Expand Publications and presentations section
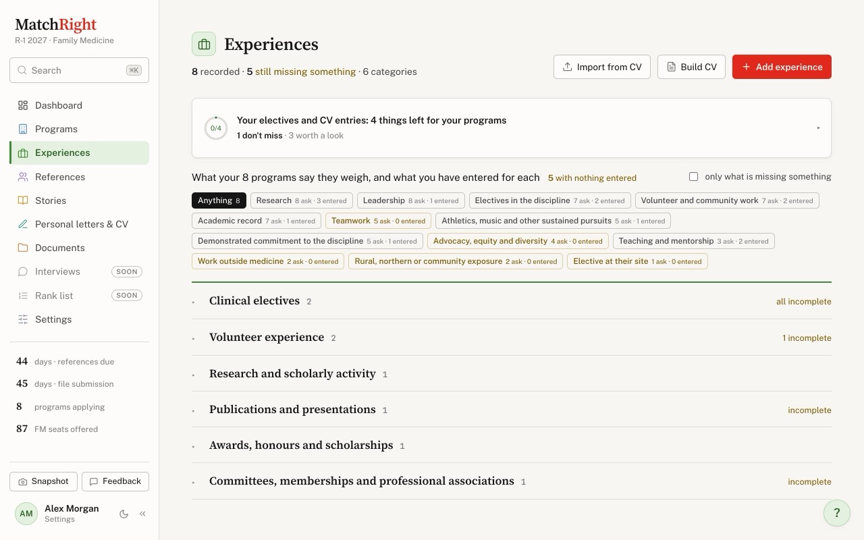The image size is (864, 540). pos(511,410)
